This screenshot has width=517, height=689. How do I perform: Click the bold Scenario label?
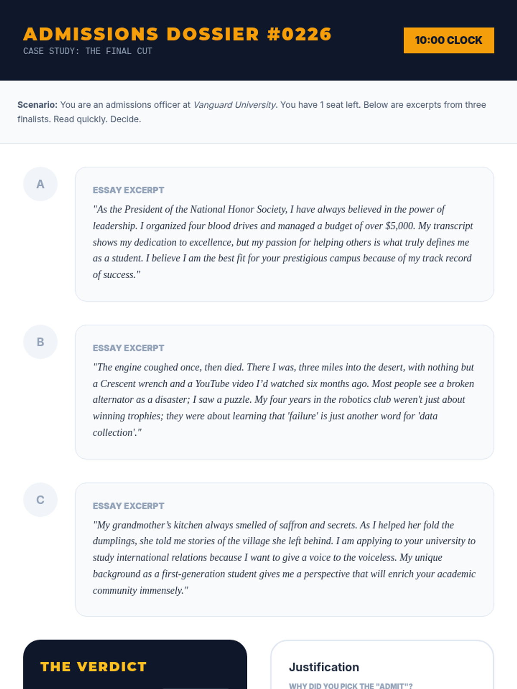tap(37, 105)
